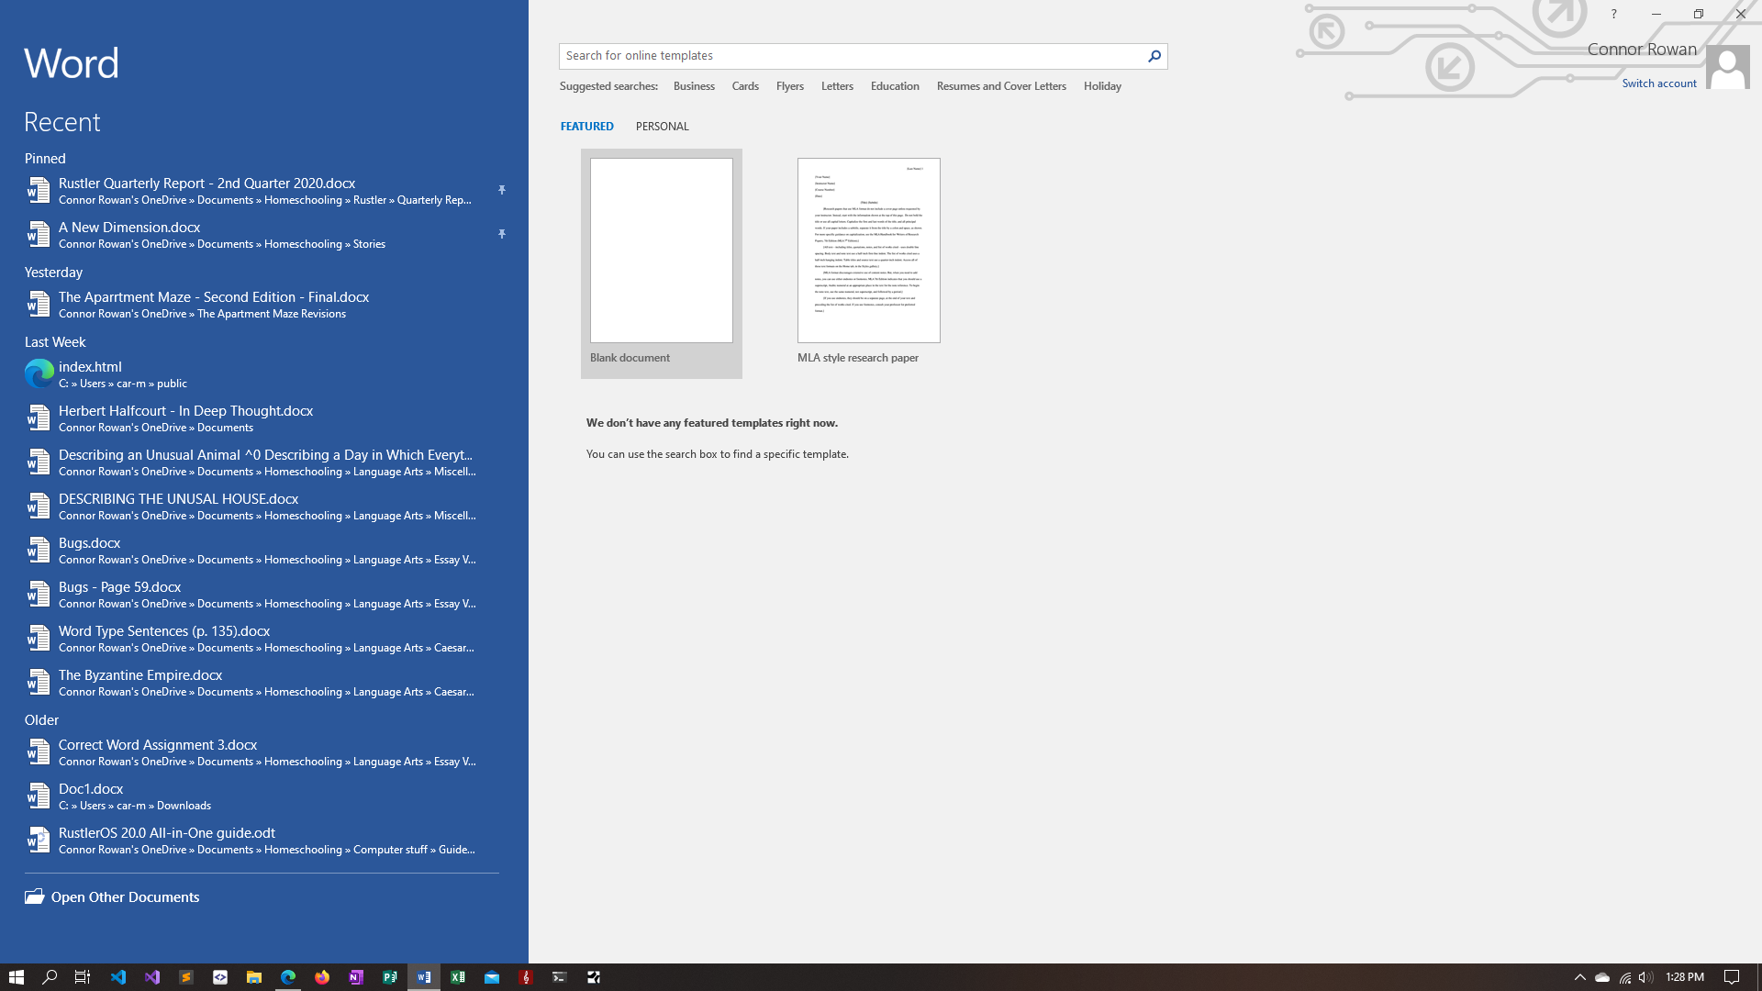The width and height of the screenshot is (1762, 991).
Task: Search suggested category Education
Action: point(895,86)
